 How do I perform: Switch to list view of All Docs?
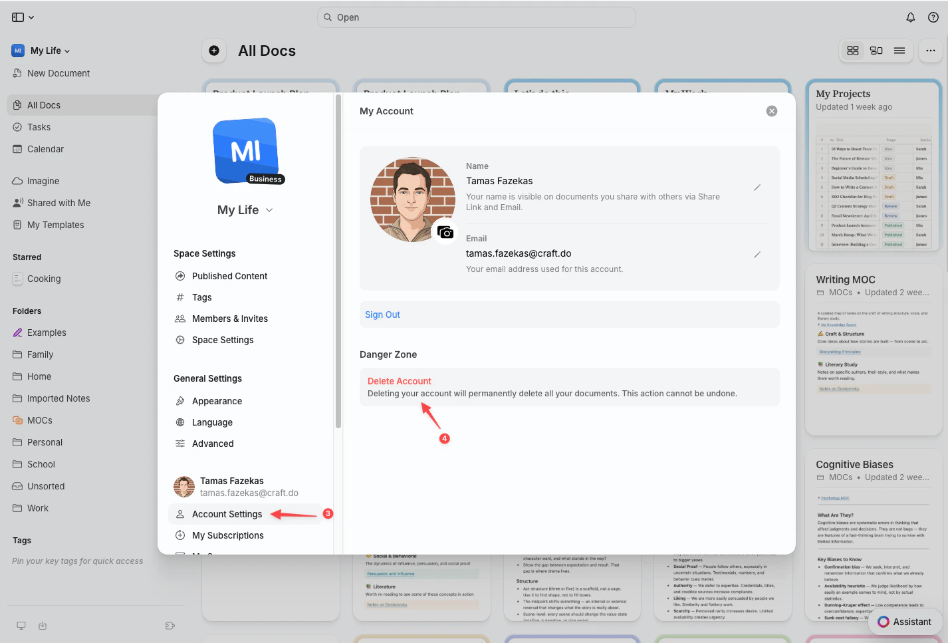click(x=900, y=50)
